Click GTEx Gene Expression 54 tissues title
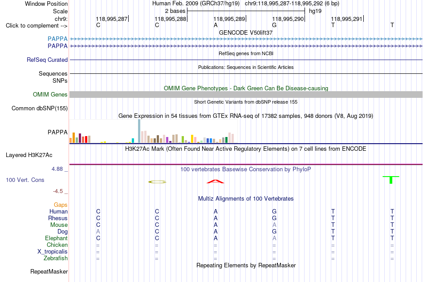This screenshot has height=282, width=423. pos(246,116)
